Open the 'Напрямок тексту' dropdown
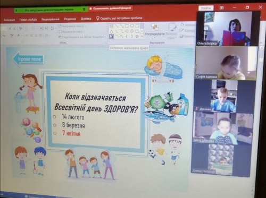 (72, 26)
